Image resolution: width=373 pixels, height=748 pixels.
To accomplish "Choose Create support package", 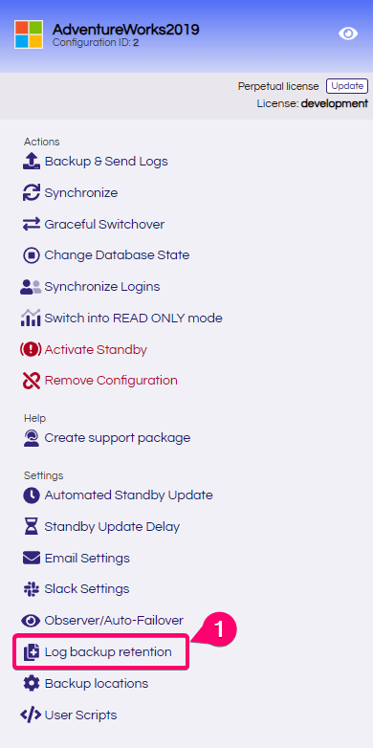I will pos(107,438).
